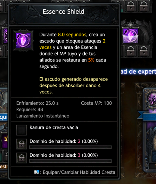Click the lock icon for skill mastery 2
Screen dimensions: 156x184
(x=22, y=144)
